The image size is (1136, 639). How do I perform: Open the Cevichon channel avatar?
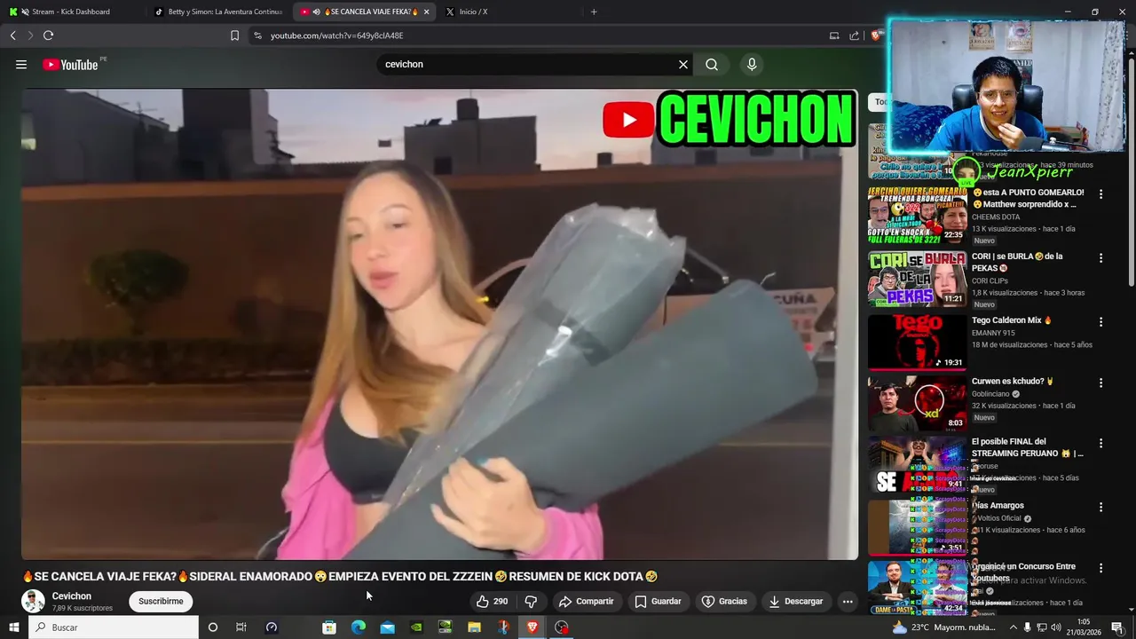33,601
